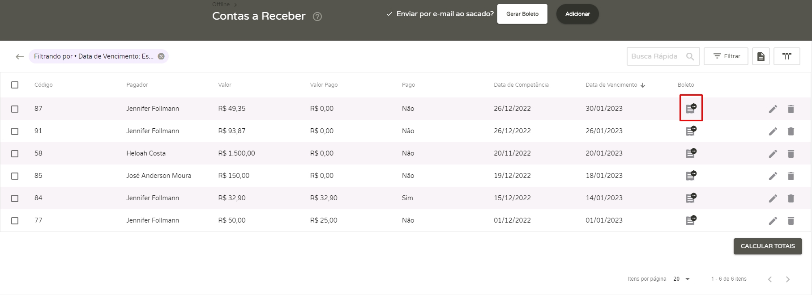
Task: Remove the Data de Vencimento filter chip
Action: tap(161, 56)
